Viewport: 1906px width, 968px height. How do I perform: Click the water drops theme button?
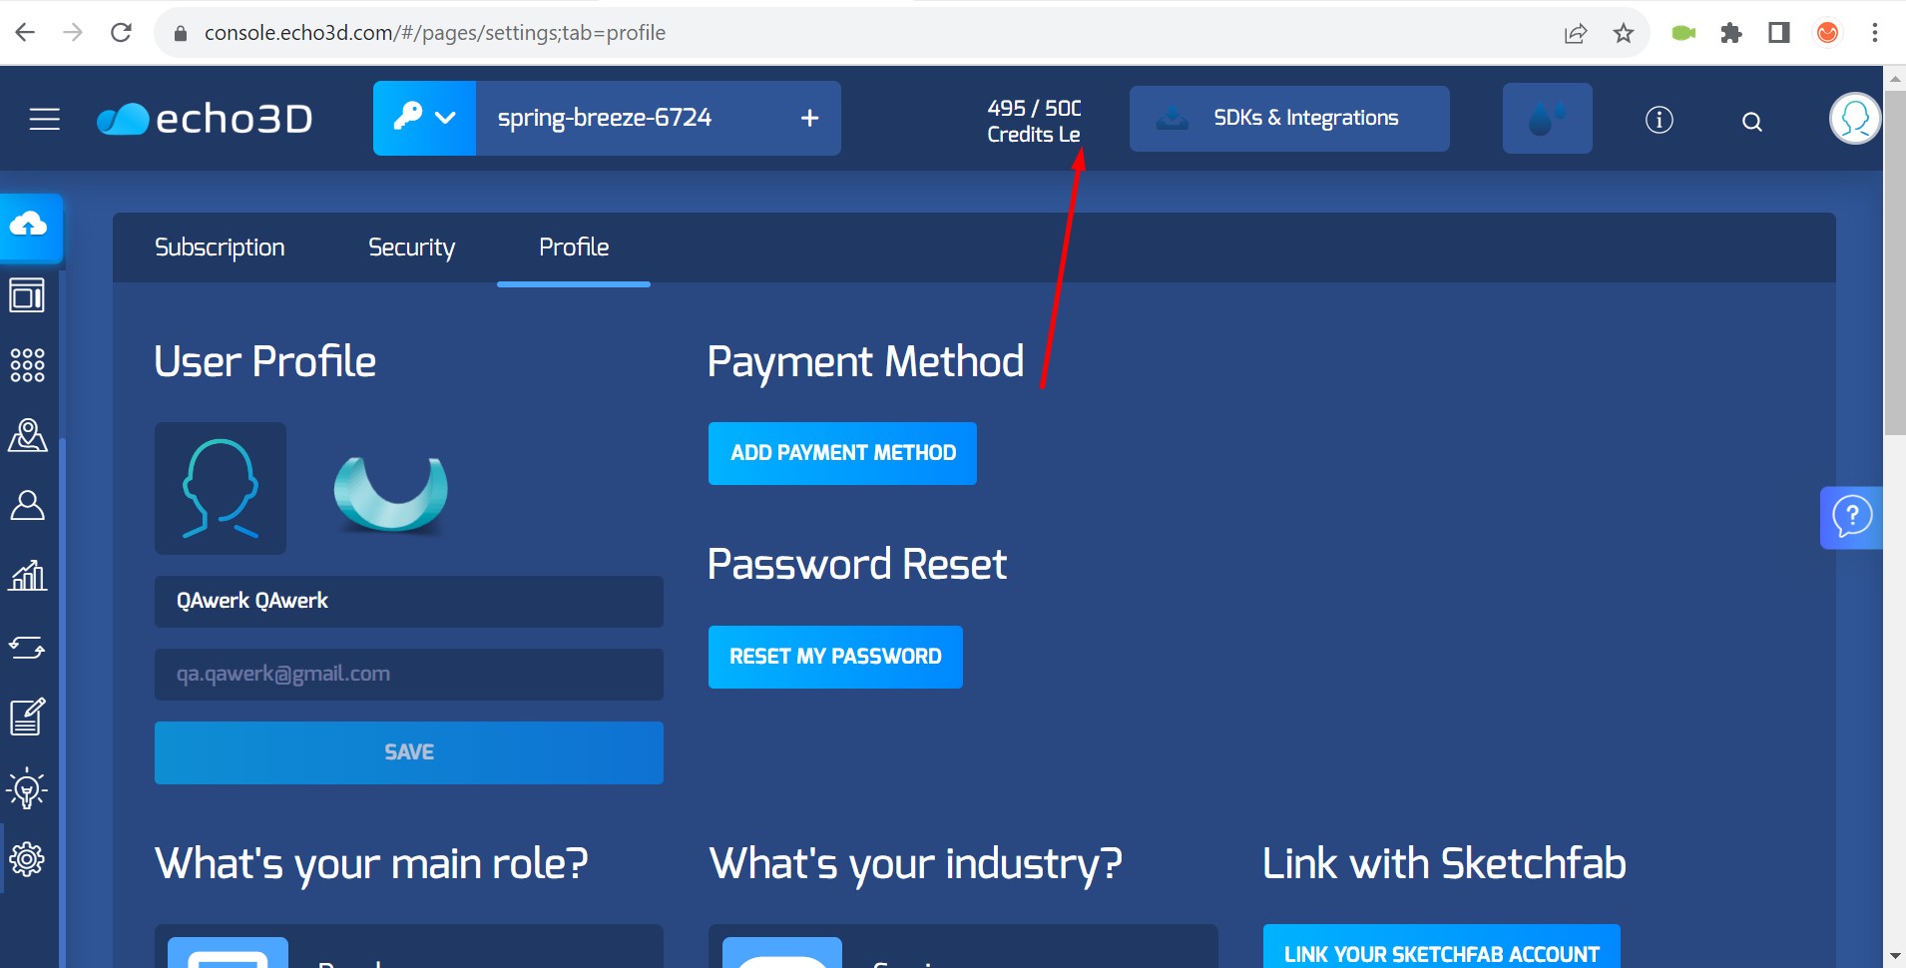1547,119
